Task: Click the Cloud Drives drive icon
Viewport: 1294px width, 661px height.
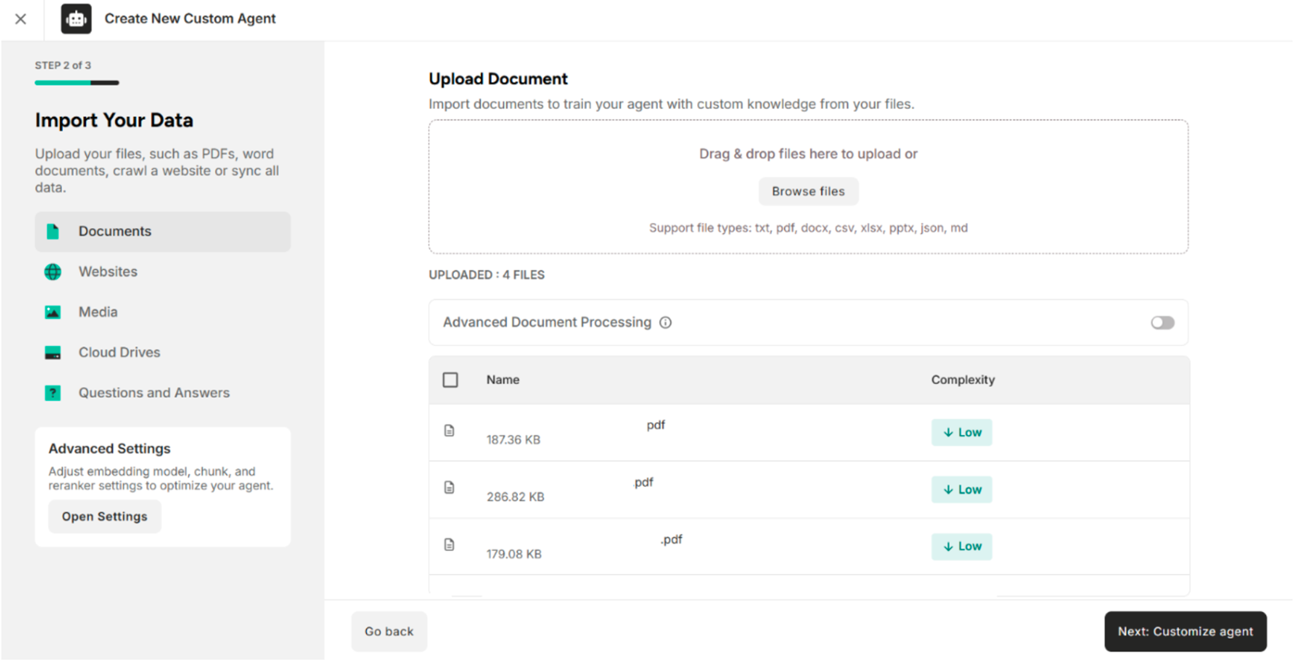Action: [53, 353]
